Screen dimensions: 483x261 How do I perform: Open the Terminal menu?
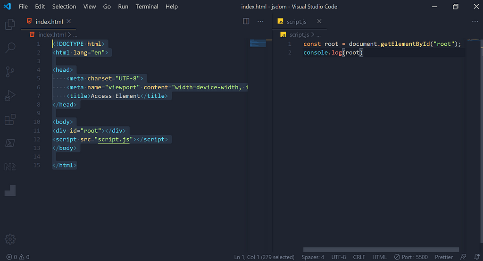click(147, 7)
